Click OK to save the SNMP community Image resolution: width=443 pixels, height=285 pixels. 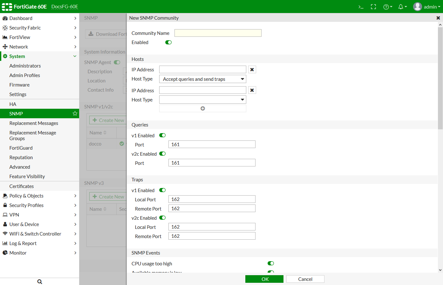coord(264,279)
